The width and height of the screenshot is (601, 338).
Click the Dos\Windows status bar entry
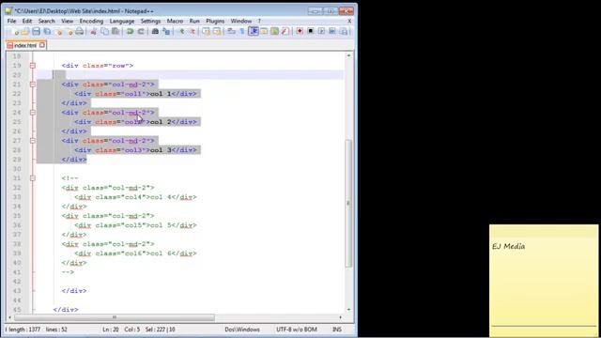[x=242, y=330]
